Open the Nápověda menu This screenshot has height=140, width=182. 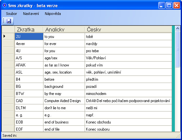[53, 14]
